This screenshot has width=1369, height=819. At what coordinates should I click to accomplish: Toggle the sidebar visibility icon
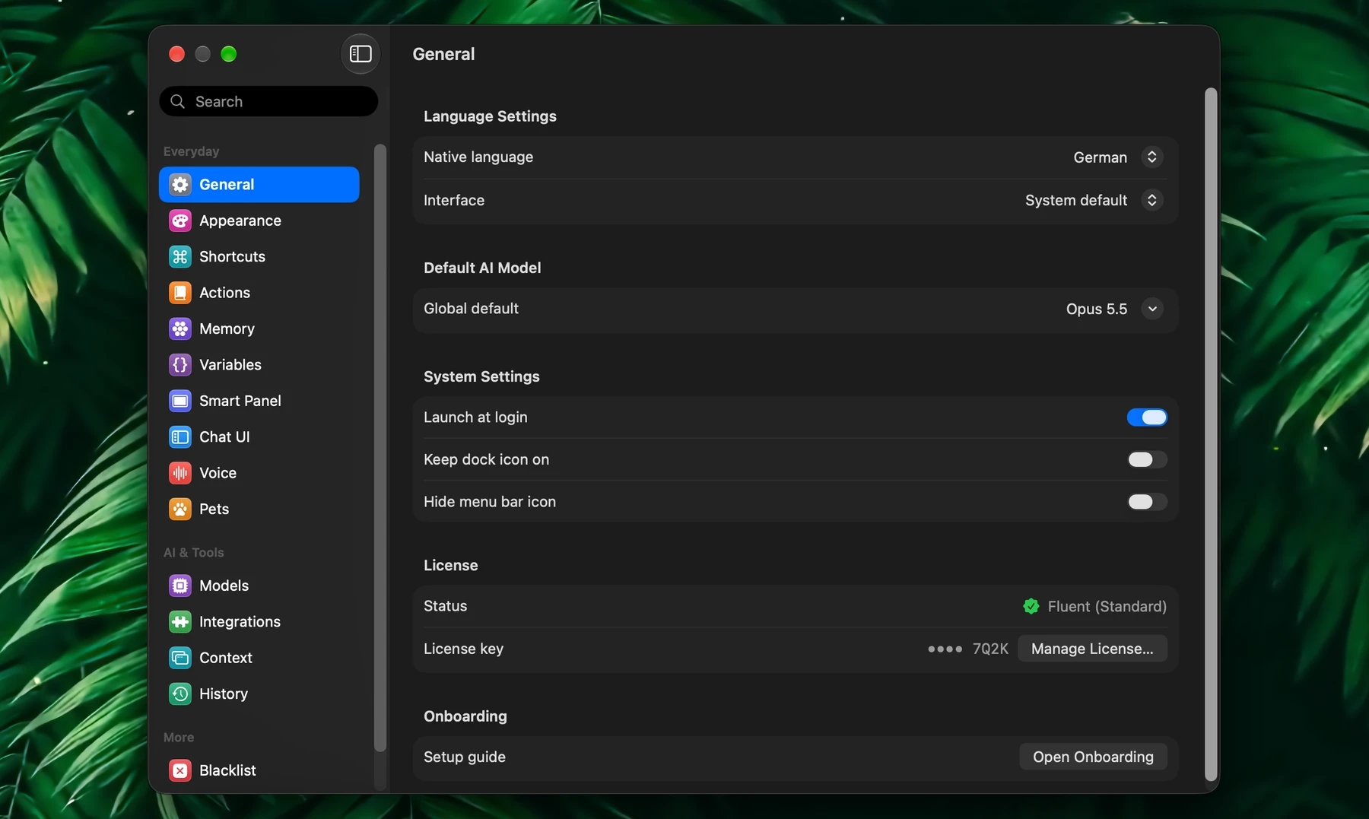(361, 54)
